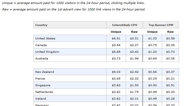Click the Interstitials CPV column header
Screen dimensions: 191x106
tap(124, 25)
